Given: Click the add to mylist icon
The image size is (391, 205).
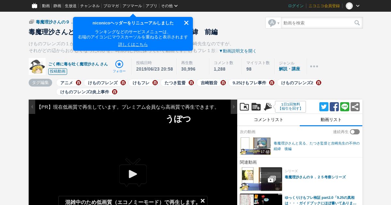Looking at the screenshot, I should point(256,107).
